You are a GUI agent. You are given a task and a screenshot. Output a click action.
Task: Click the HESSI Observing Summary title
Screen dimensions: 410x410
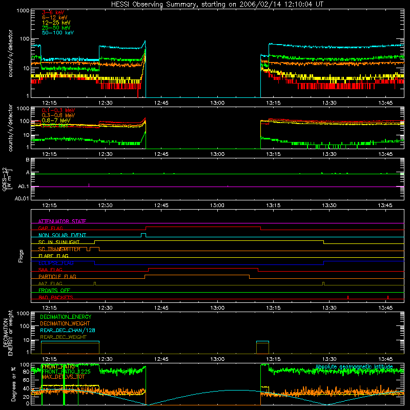click(x=217, y=4)
